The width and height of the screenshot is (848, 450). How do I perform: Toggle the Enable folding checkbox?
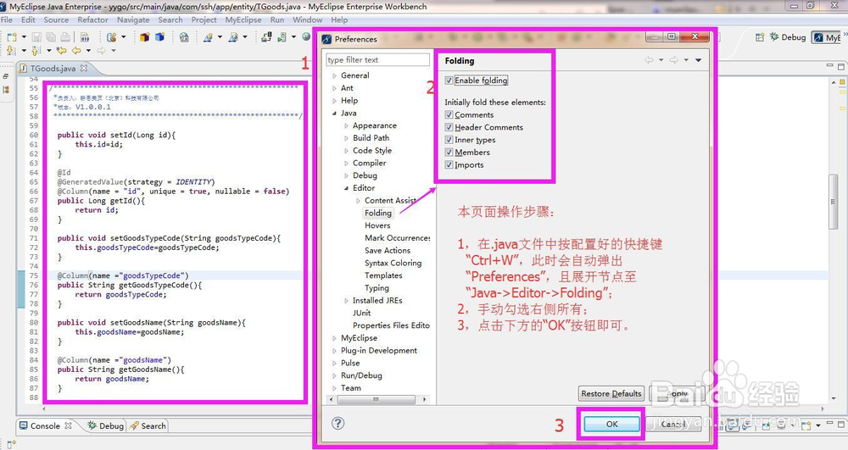(449, 81)
